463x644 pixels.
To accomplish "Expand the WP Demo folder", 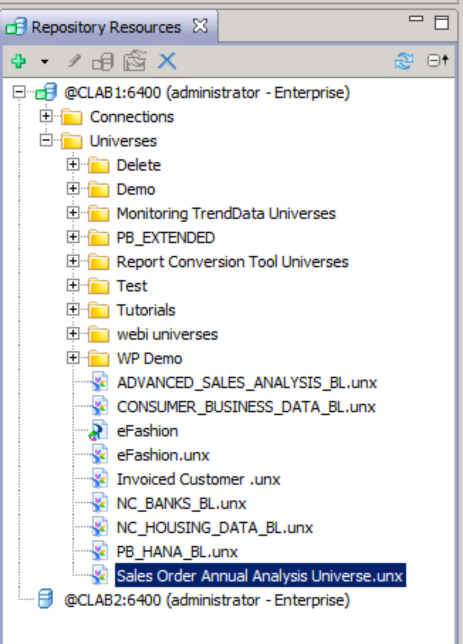I will pyautogui.click(x=73, y=358).
